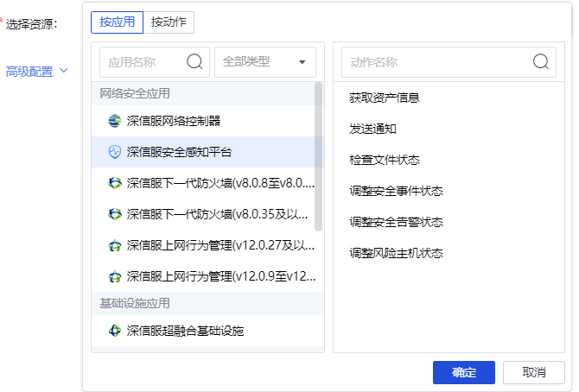Click the 深信服安全感知平台 shield icon
This screenshot has height=392, width=579.
point(114,152)
